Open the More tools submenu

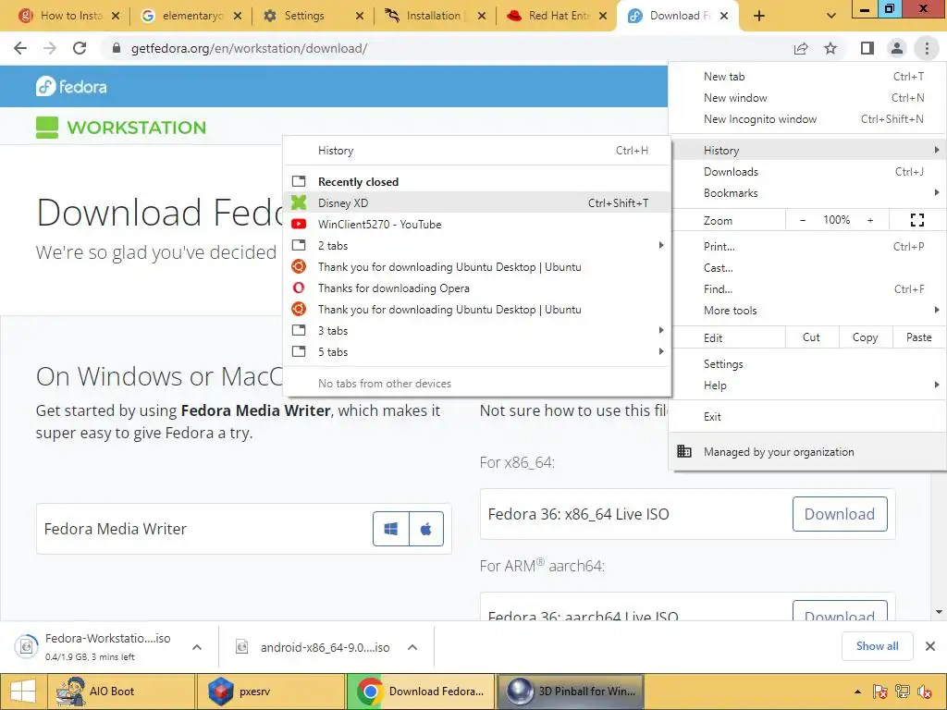(x=807, y=311)
